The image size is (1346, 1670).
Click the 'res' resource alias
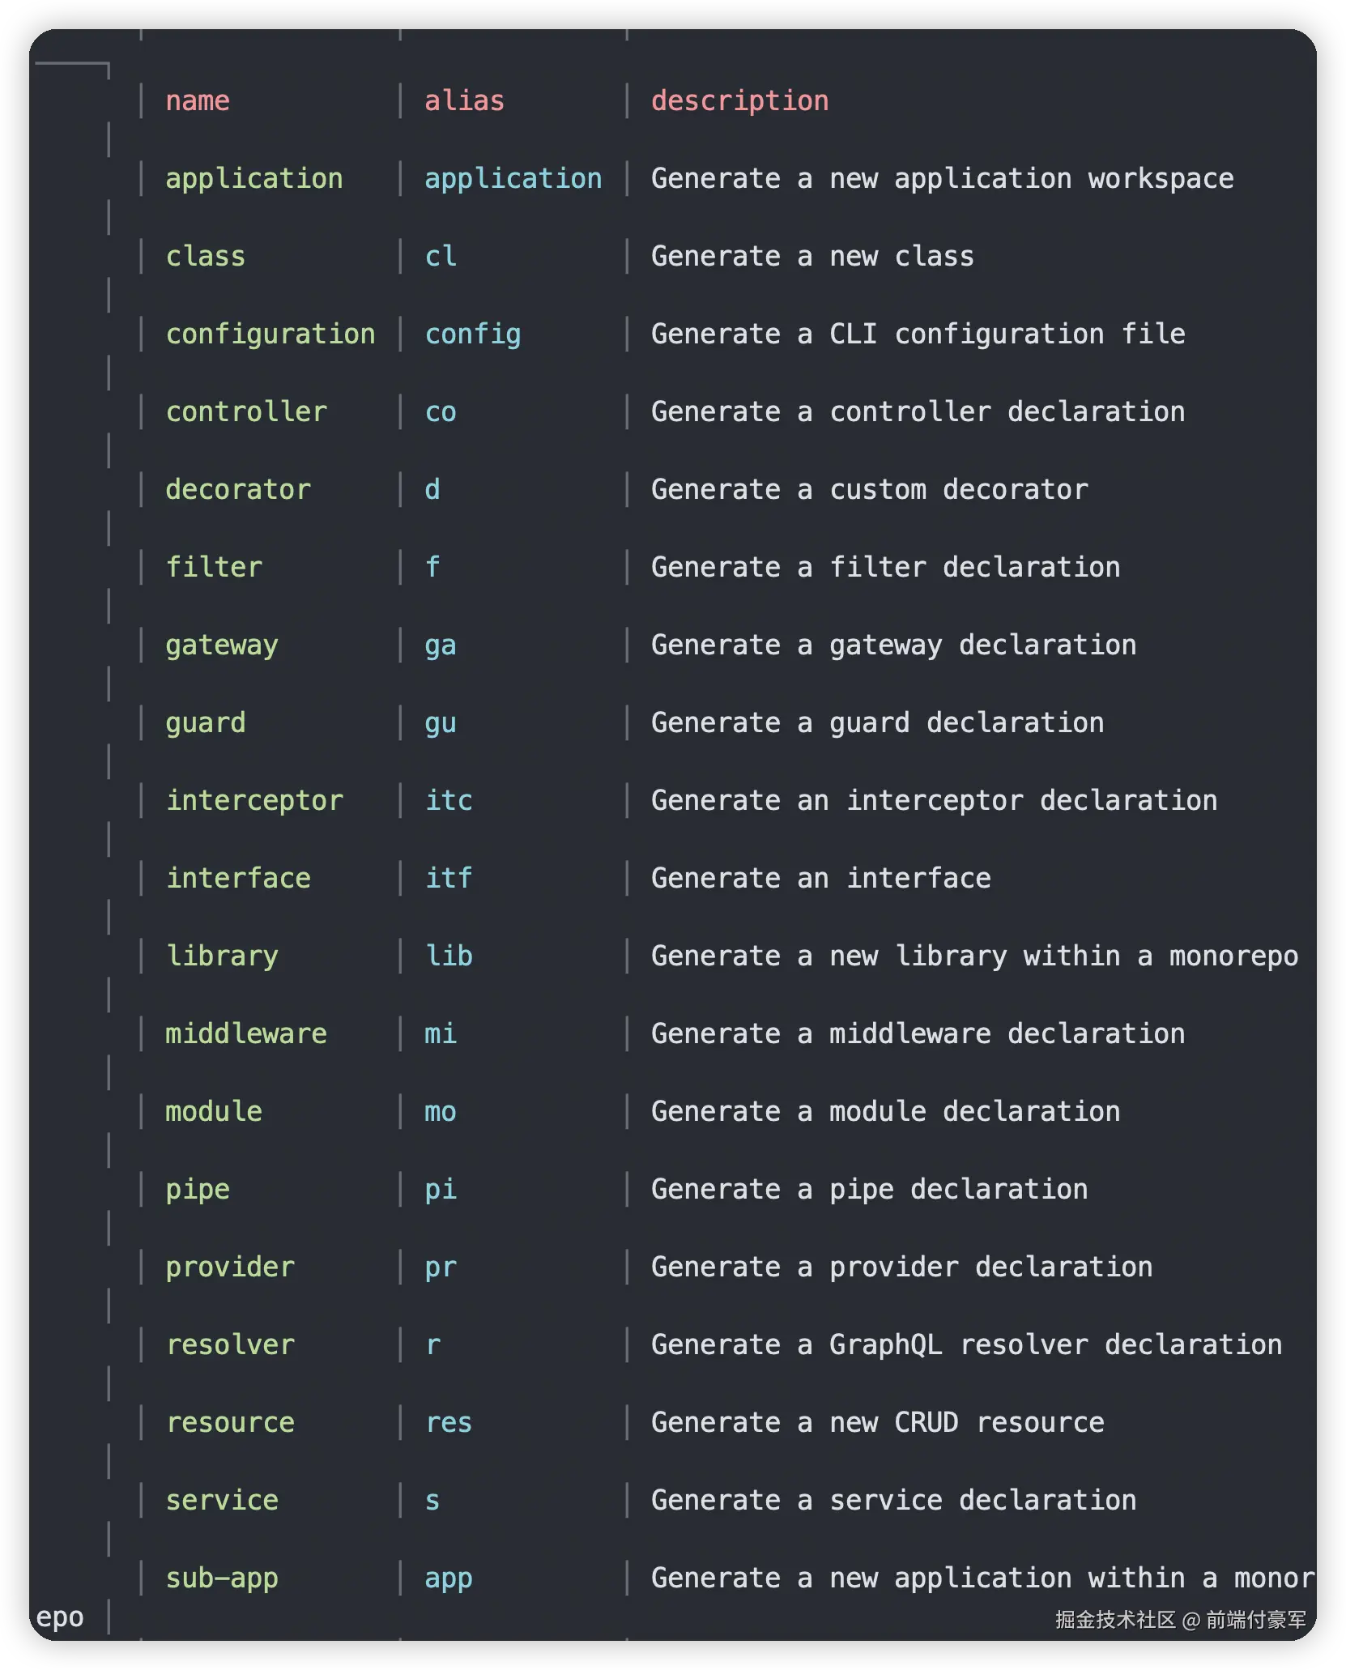pos(449,1422)
